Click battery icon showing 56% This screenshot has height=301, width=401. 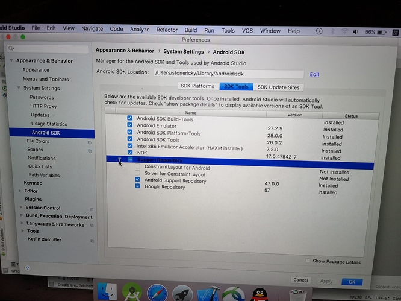point(382,33)
